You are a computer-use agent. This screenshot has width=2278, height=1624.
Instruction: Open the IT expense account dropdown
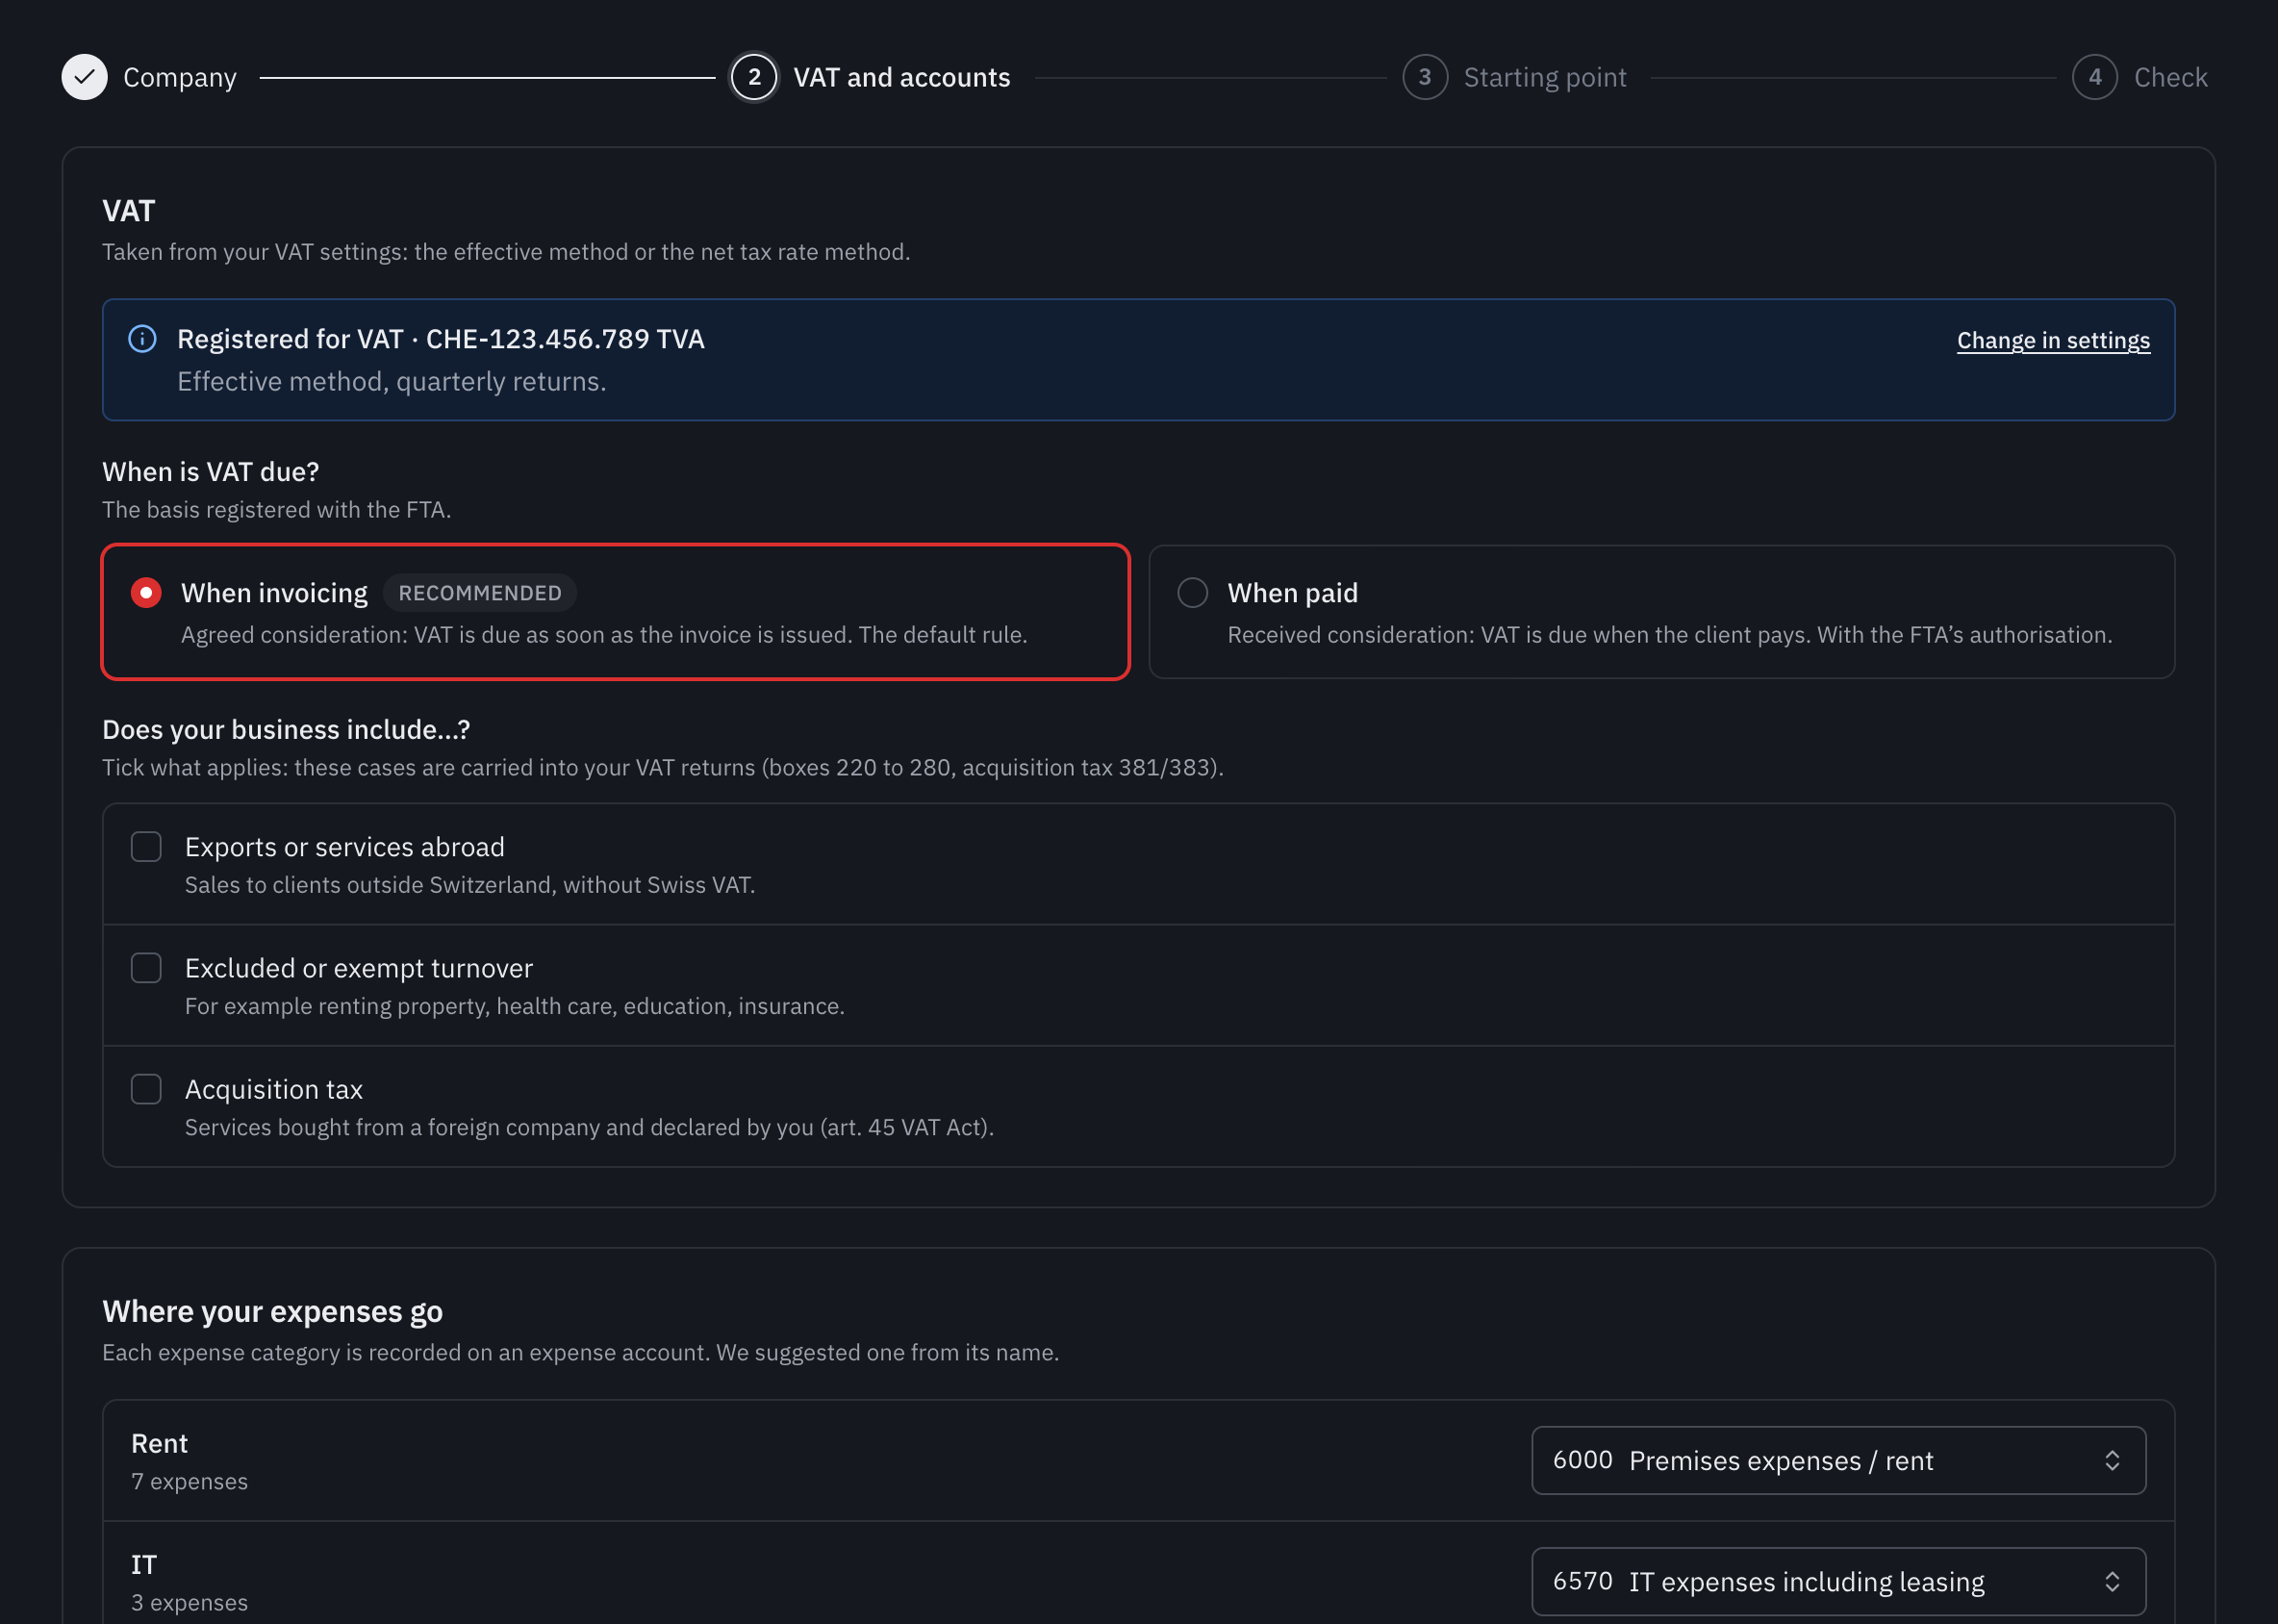pos(1838,1581)
